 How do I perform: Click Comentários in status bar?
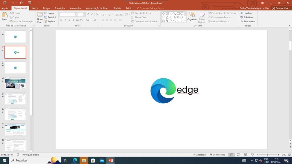pyautogui.click(x=217, y=155)
